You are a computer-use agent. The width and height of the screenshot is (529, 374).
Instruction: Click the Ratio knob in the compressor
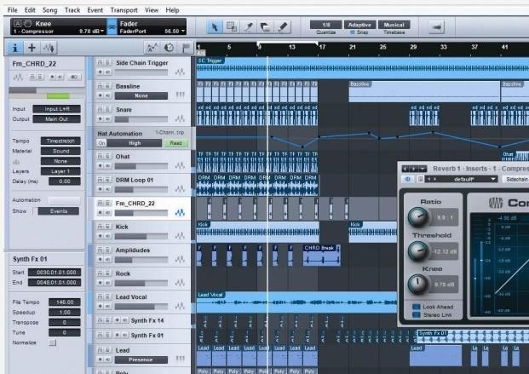pos(419,216)
